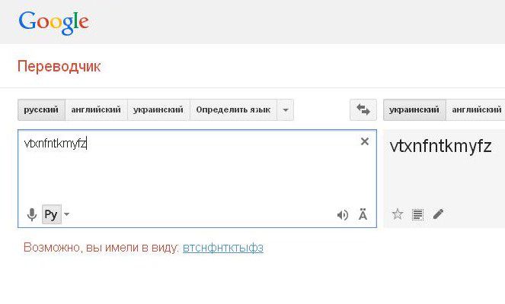The image size is (505, 304).
Task: Clear the source text with X icon
Action: (x=364, y=141)
